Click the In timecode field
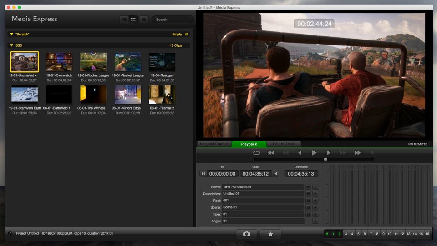This screenshot has height=246, width=437. click(222, 174)
